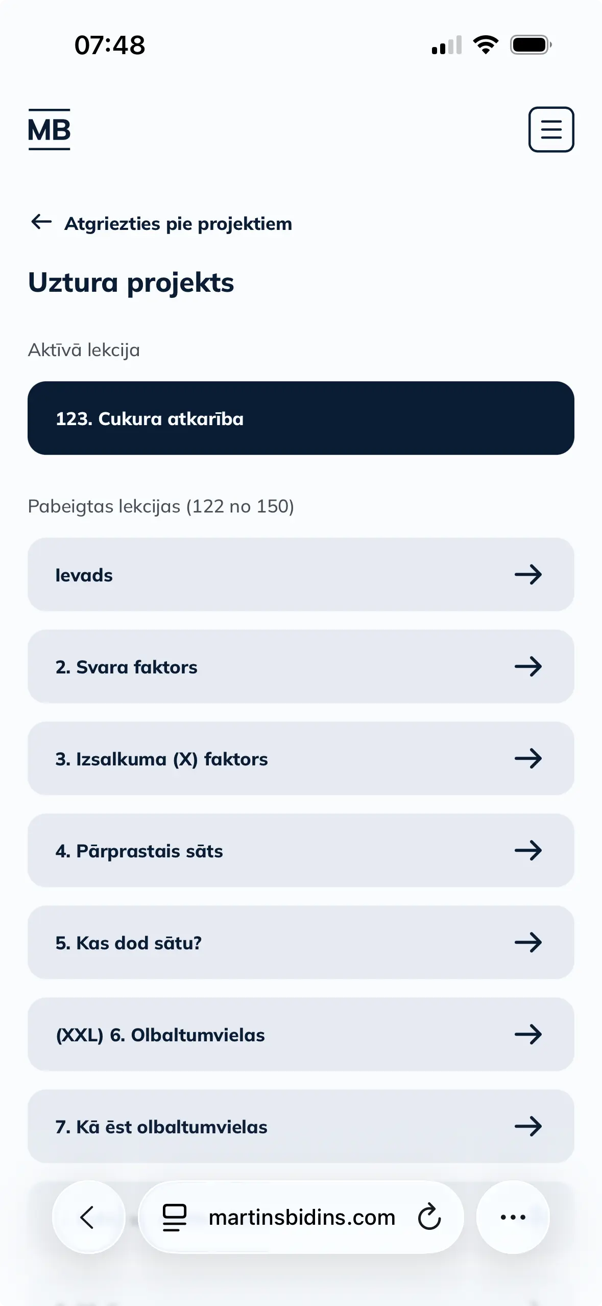This screenshot has width=602, height=1306.
Task: Tap the martinsbidins.com address field
Action: coord(302,1217)
